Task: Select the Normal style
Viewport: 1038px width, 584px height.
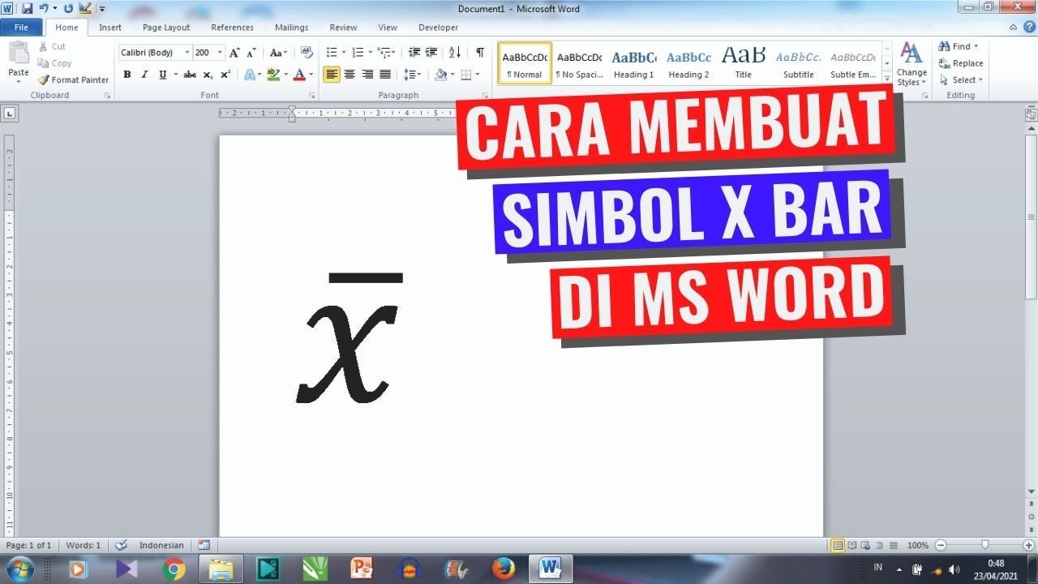Action: 525,63
